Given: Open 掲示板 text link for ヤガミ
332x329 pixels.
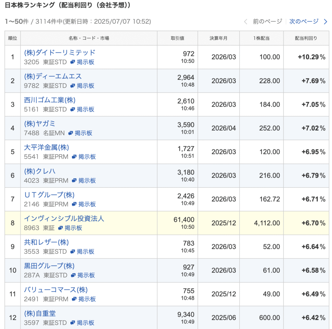Looking at the screenshot, I should pyautogui.click(x=84, y=133).
